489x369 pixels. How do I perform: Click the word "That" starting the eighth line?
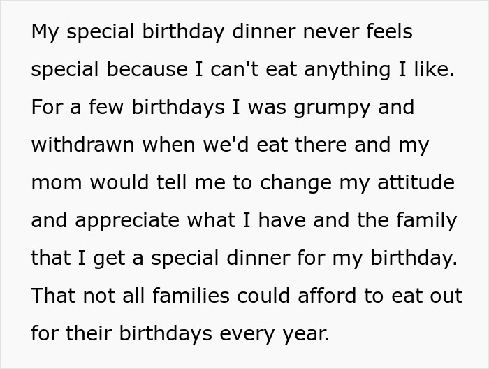click(x=53, y=296)
